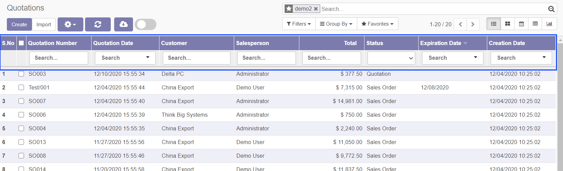
Task: Expand the Status filter dropdown
Action: point(391,58)
